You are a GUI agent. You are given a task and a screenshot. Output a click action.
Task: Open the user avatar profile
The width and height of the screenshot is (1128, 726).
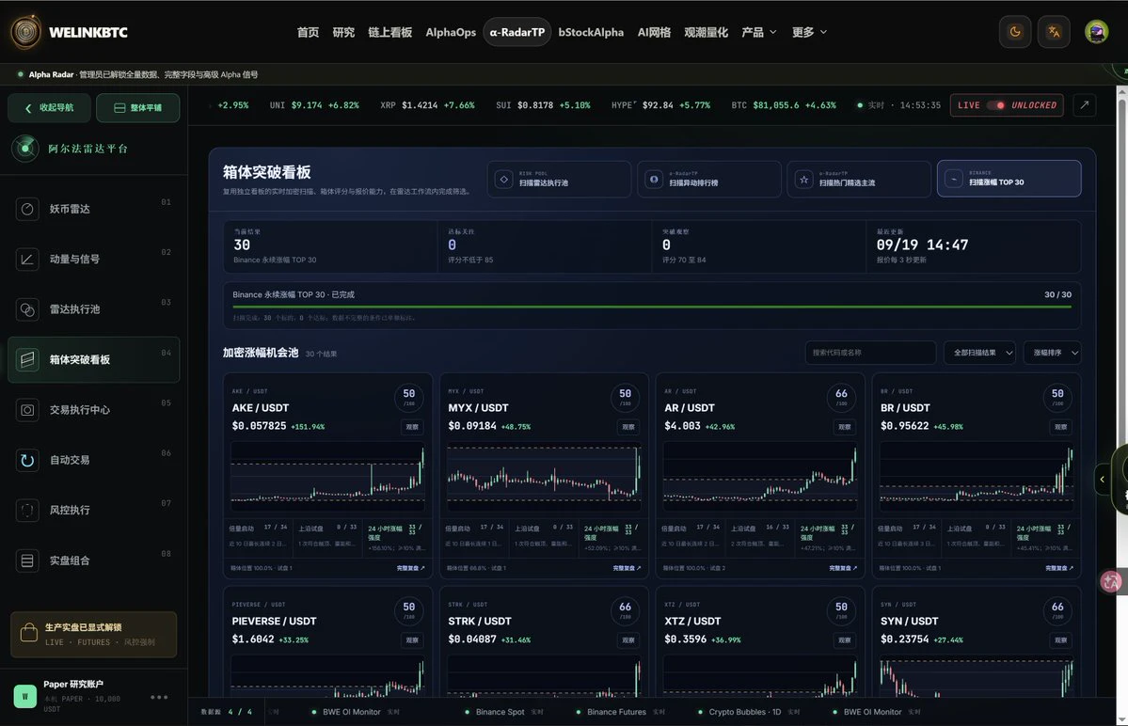coord(1096,32)
